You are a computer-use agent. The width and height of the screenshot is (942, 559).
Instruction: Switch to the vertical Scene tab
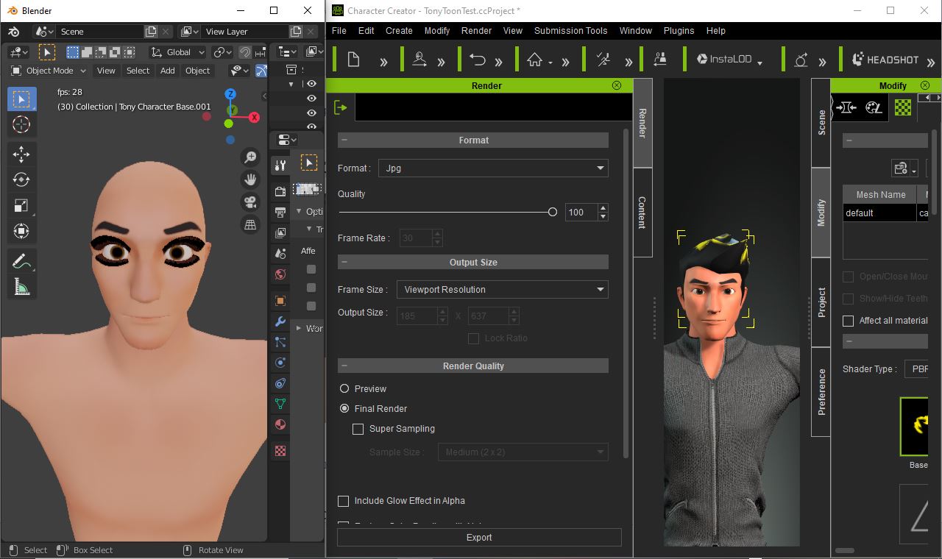click(x=821, y=123)
